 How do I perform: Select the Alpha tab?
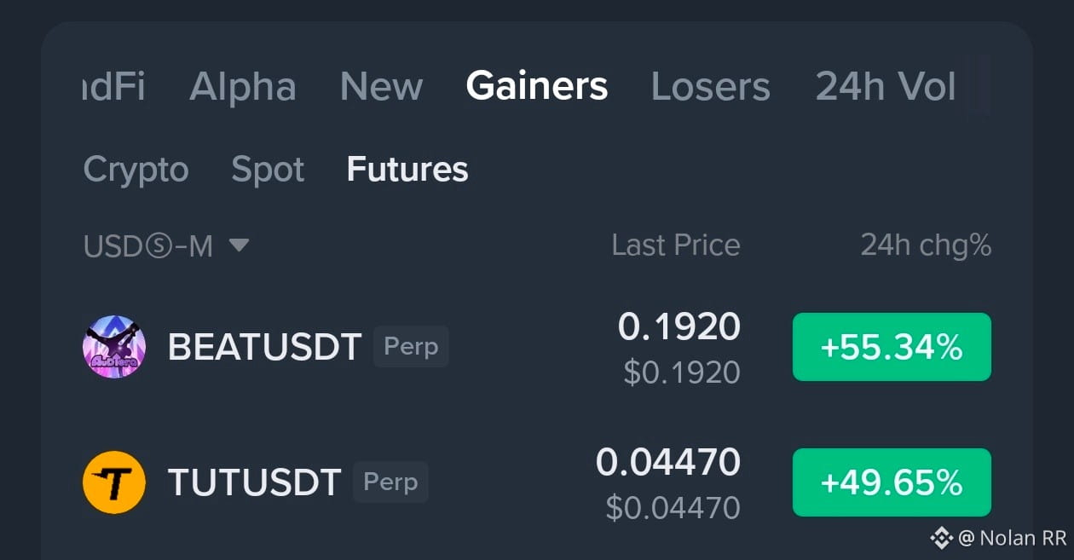point(243,86)
